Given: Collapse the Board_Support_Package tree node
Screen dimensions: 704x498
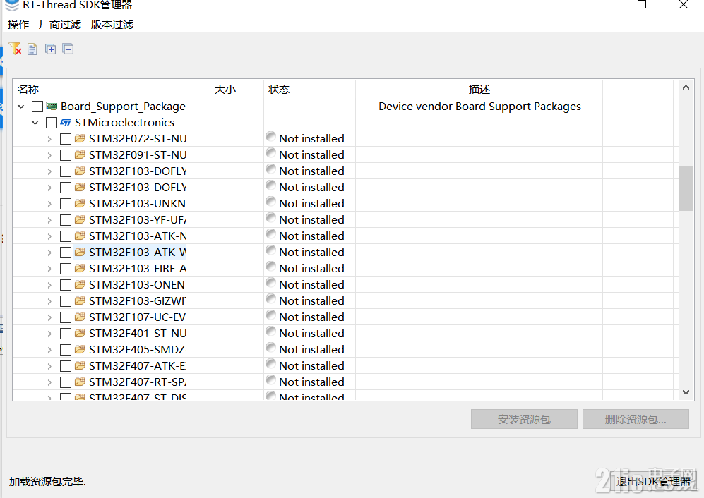Looking at the screenshot, I should 21,107.
